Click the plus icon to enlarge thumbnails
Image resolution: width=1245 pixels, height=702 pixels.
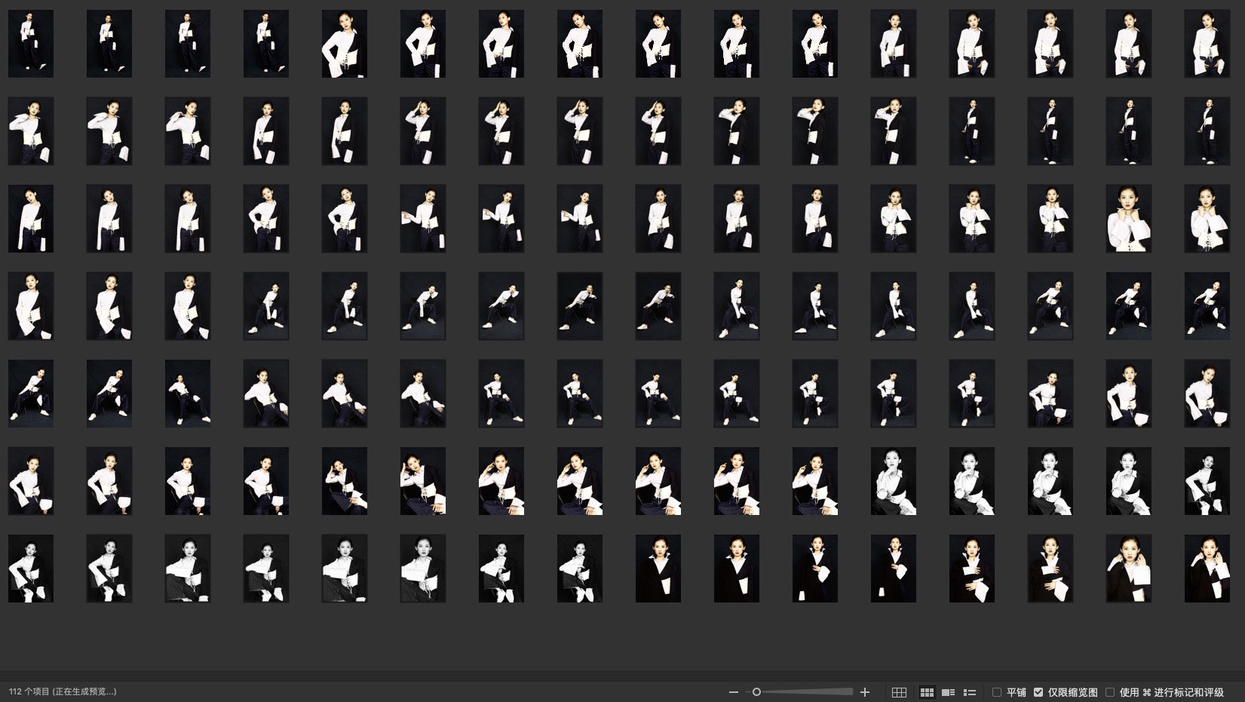pos(865,692)
